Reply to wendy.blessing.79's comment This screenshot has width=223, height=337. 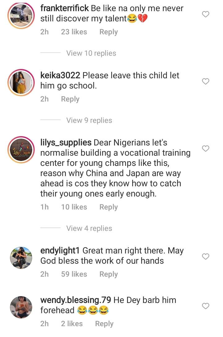click(x=104, y=324)
